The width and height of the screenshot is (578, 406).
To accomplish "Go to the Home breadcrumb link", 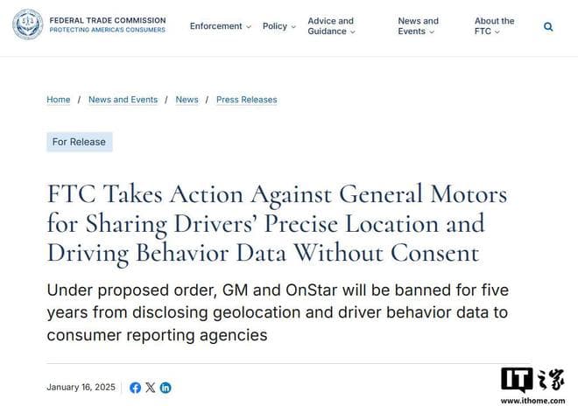I will (x=59, y=100).
